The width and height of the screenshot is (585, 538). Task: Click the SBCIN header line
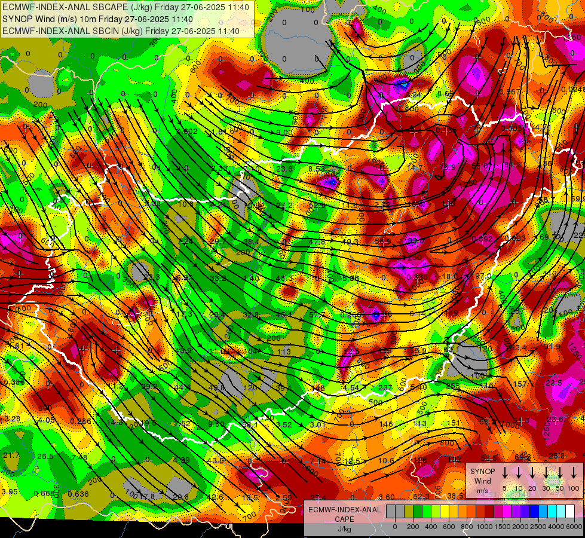coord(121,31)
